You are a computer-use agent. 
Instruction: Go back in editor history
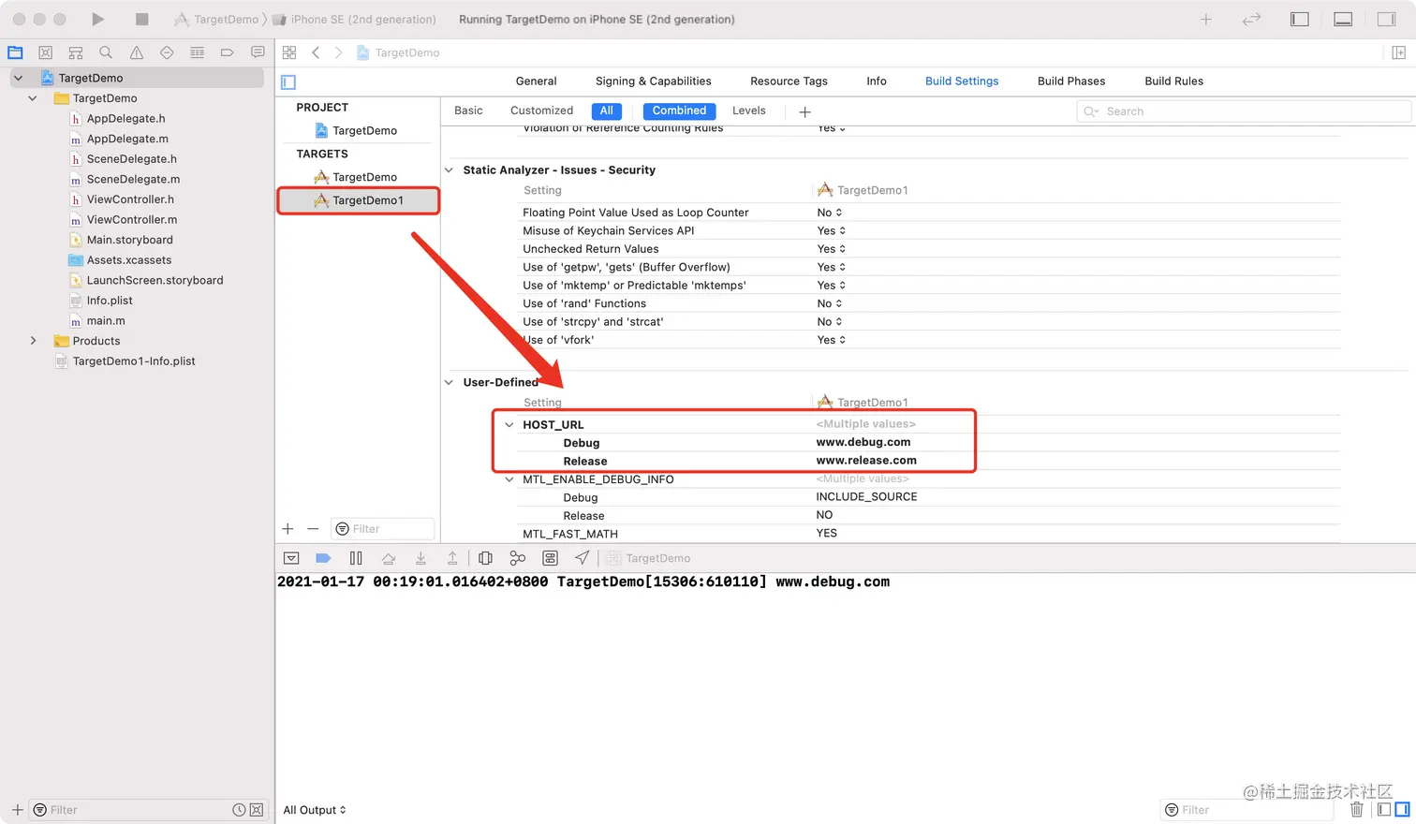[316, 52]
